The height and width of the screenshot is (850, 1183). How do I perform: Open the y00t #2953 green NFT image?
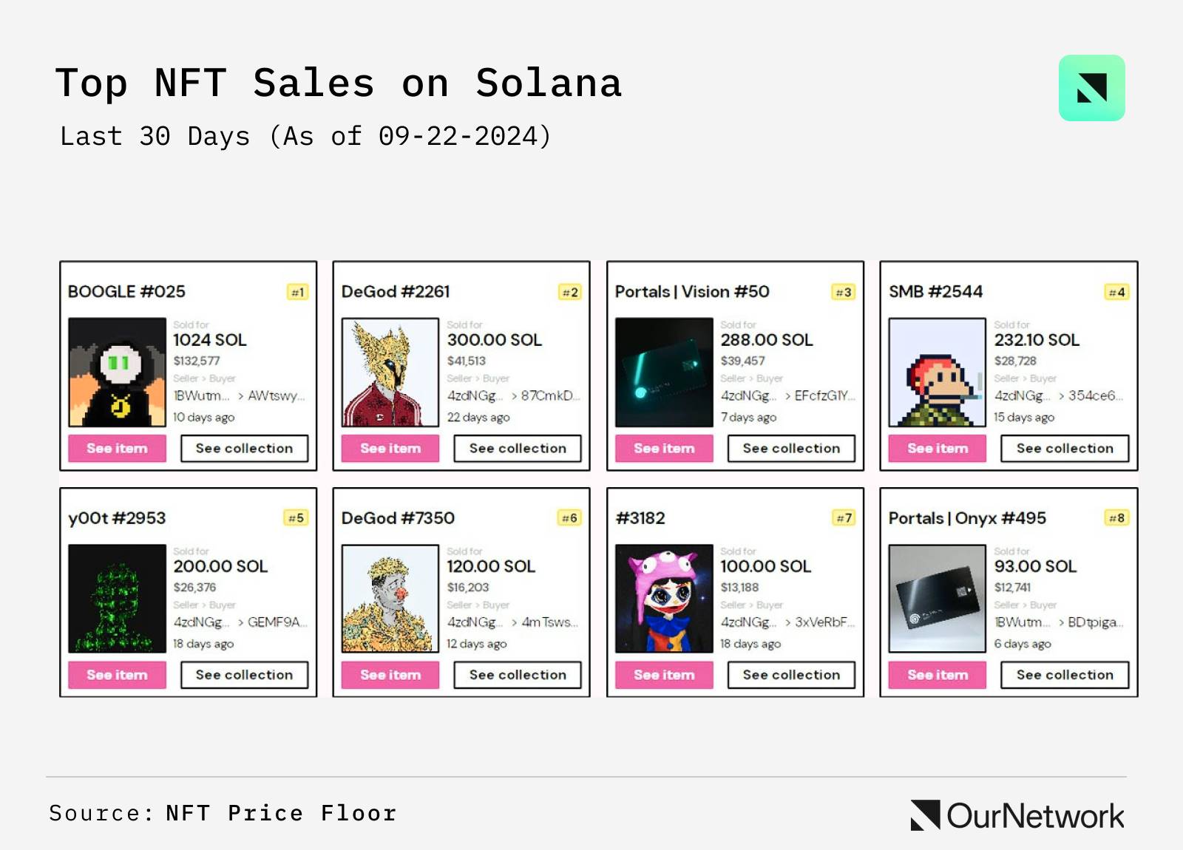(x=117, y=599)
